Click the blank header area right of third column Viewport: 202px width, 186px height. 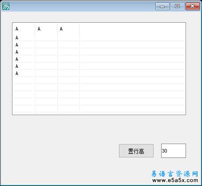click(132, 29)
